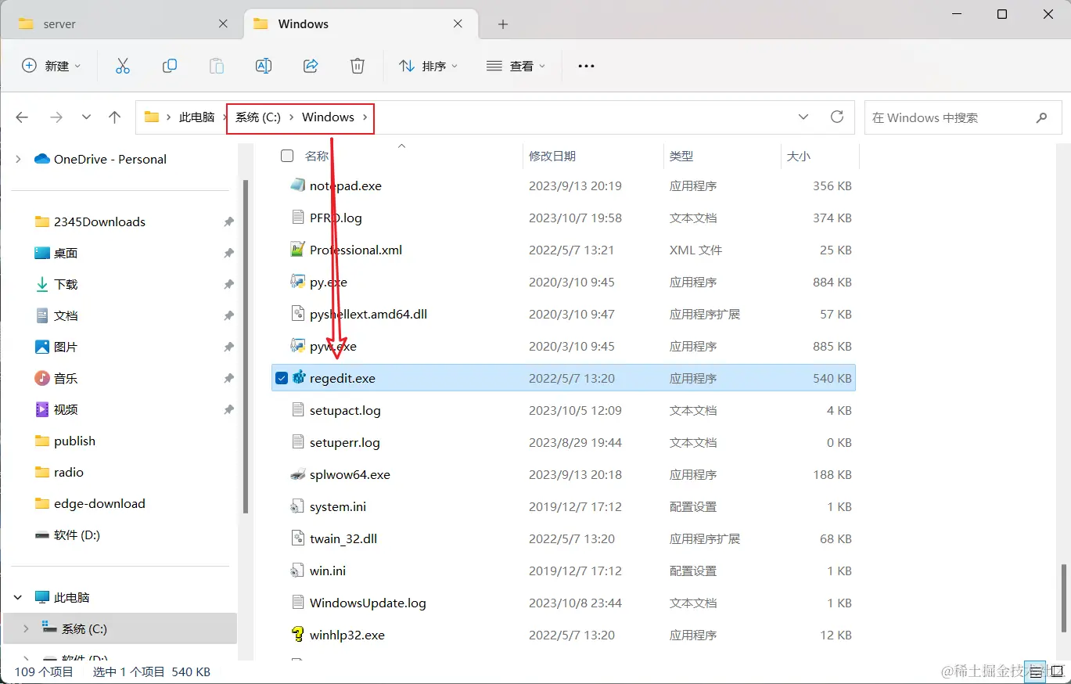Image resolution: width=1071 pixels, height=684 pixels.
Task: Click the splwow64.exe printer icon
Action: coord(297,474)
